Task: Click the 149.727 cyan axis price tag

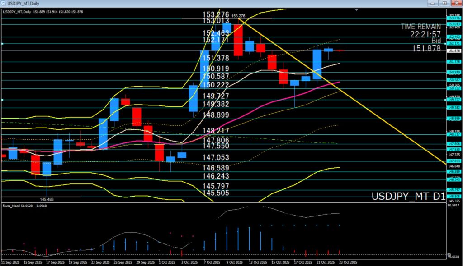Action: tap(454, 100)
